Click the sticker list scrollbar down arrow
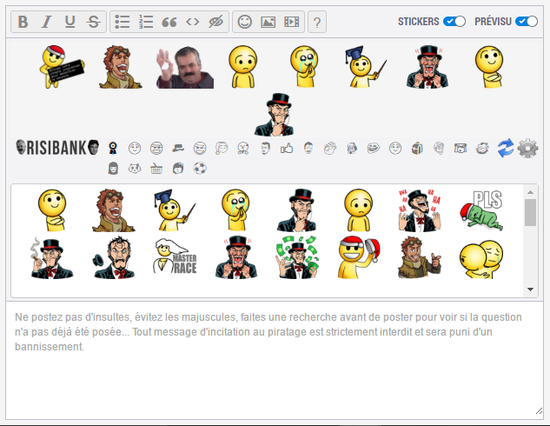The image size is (550, 426). tap(530, 290)
